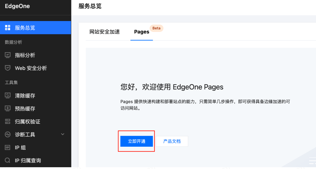Open 服务总览 in the sidebar
Viewport: 316px width, 169px height.
(36, 28)
